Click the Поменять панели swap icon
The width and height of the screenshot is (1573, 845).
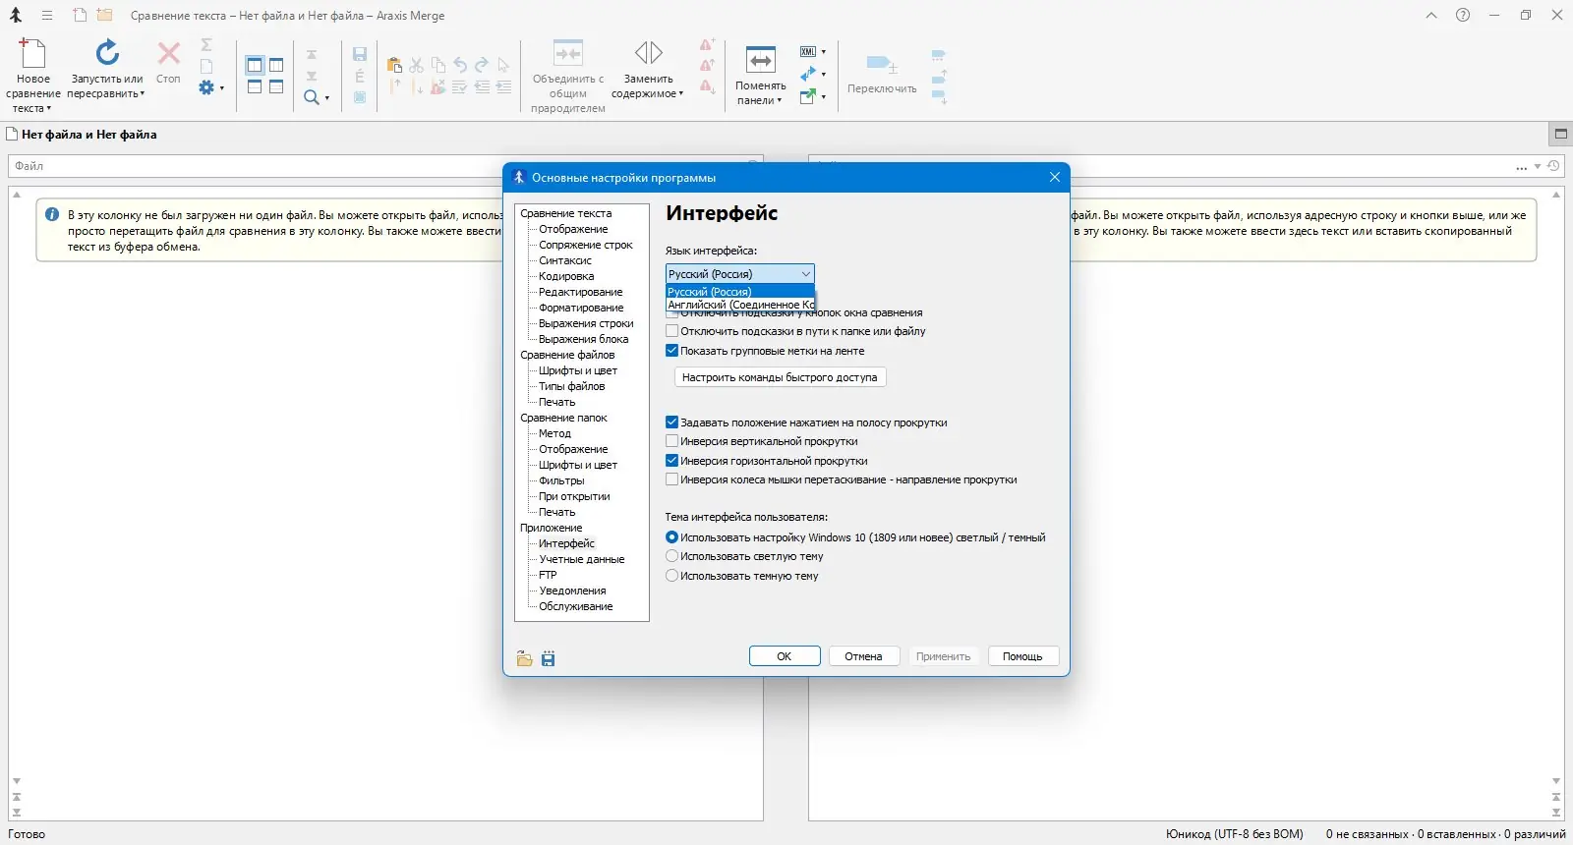(761, 60)
